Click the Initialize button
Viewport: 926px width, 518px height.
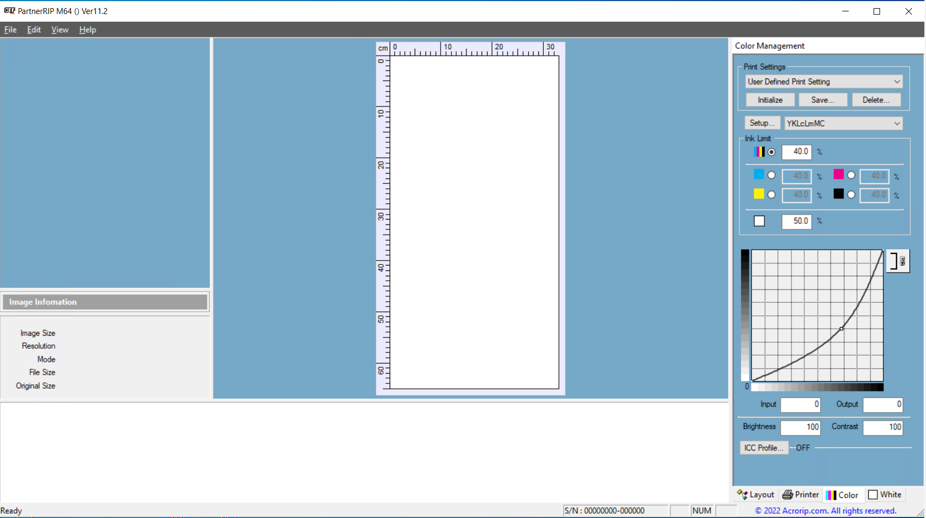pos(770,100)
